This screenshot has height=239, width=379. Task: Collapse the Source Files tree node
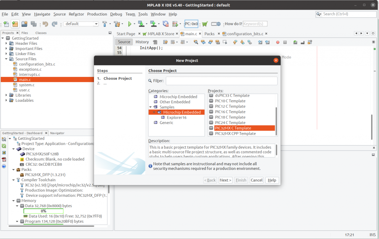pos(6,59)
